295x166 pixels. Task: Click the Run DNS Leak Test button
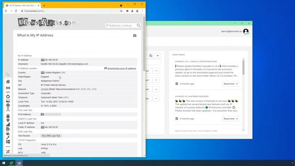tap(51, 136)
